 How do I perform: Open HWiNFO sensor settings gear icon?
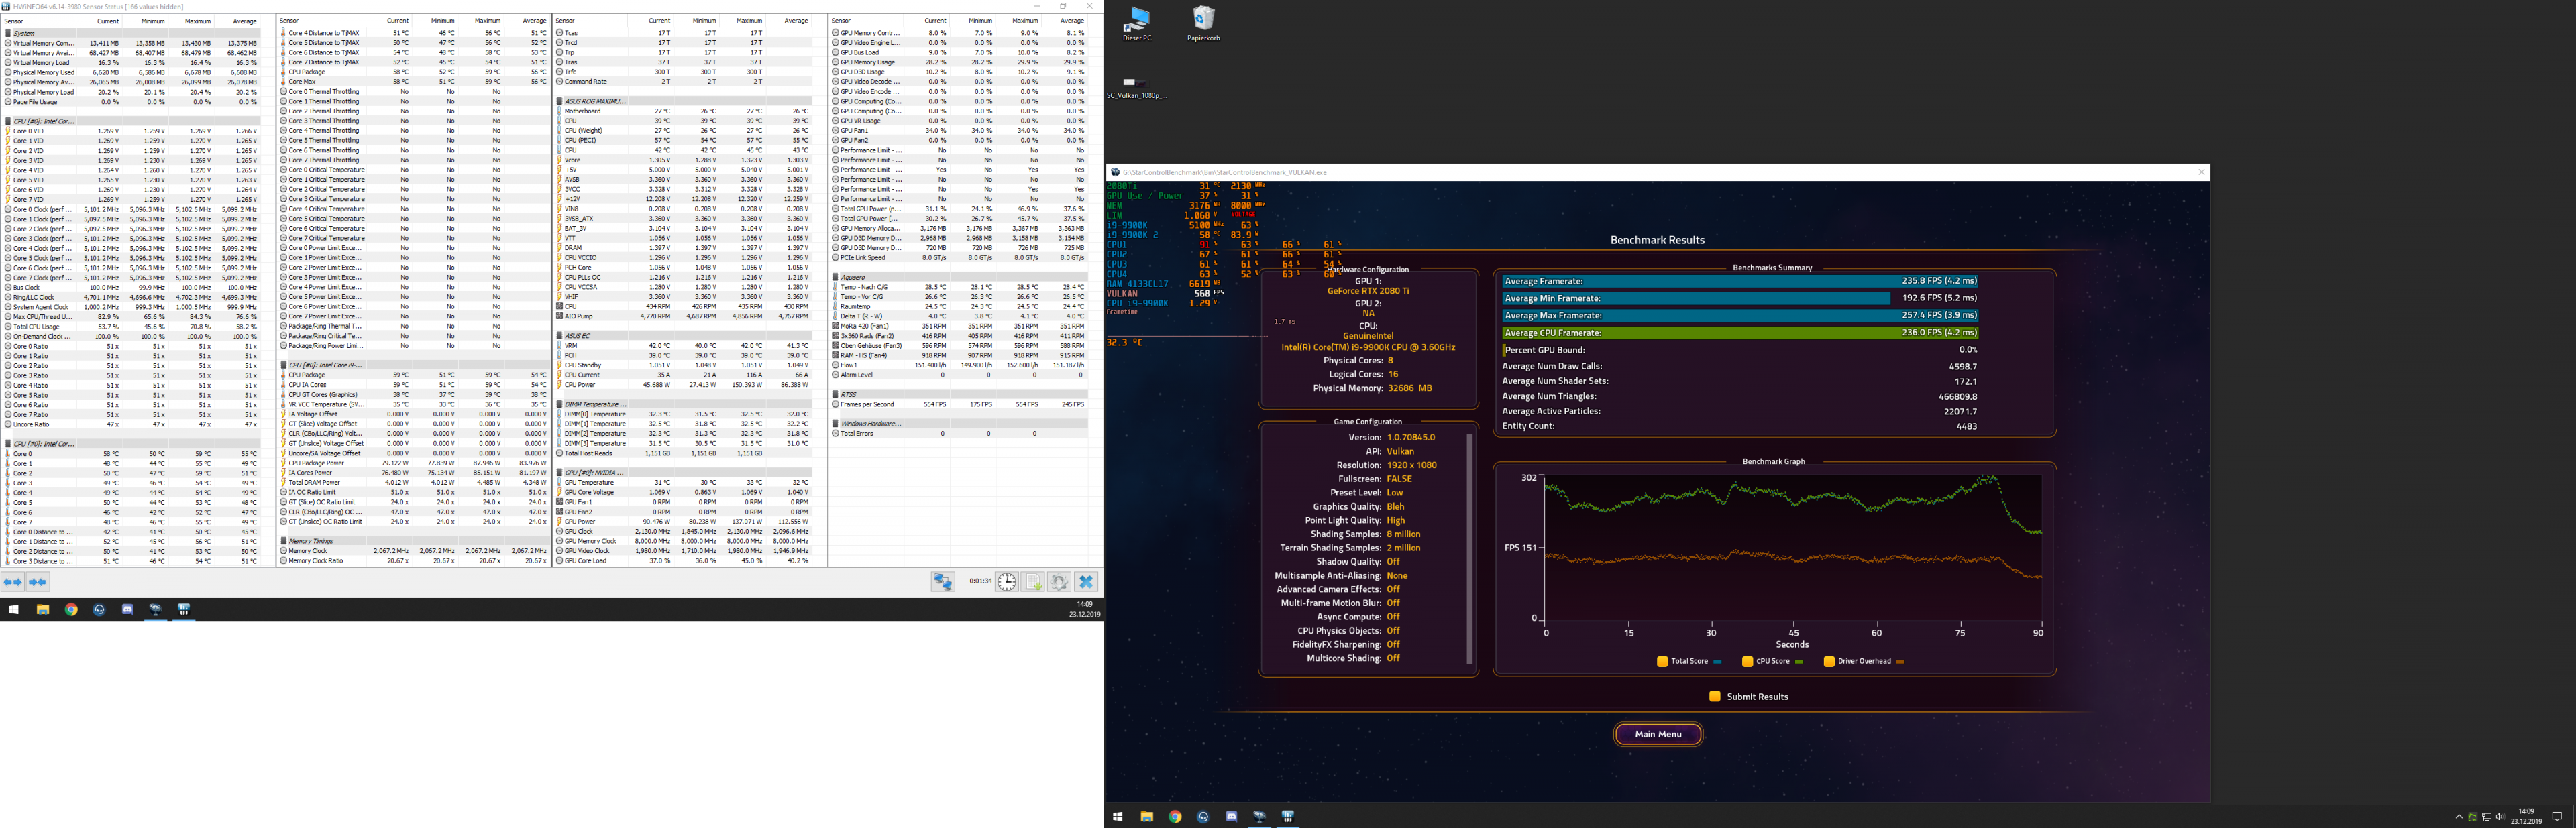click(x=1060, y=582)
